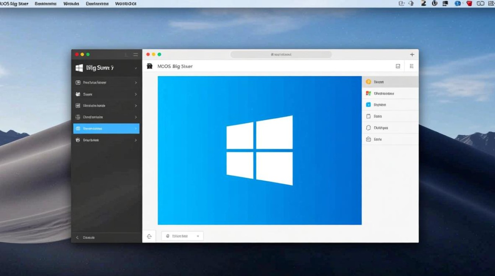Expand the first chevron row in the dark sidebar
The width and height of the screenshot is (495, 276).
click(136, 82)
